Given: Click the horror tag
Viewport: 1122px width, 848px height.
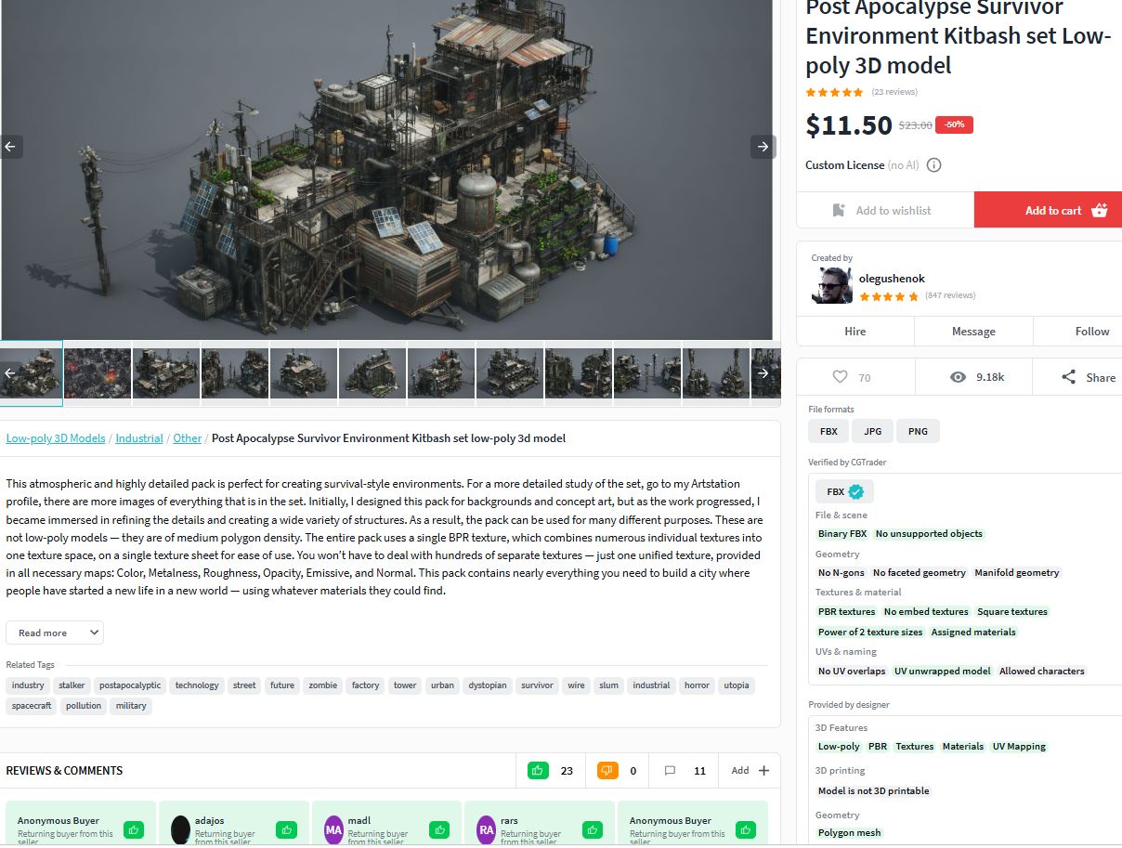Looking at the screenshot, I should click(x=697, y=685).
